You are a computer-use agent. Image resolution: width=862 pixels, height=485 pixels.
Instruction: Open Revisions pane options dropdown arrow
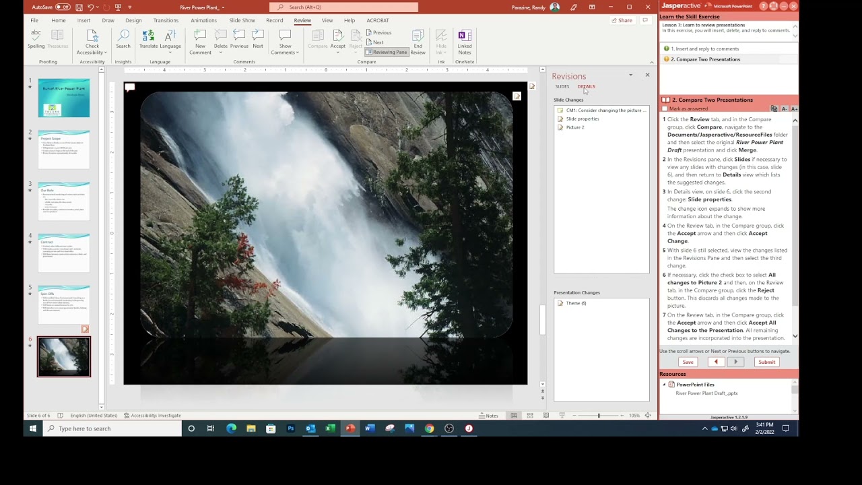click(x=630, y=75)
